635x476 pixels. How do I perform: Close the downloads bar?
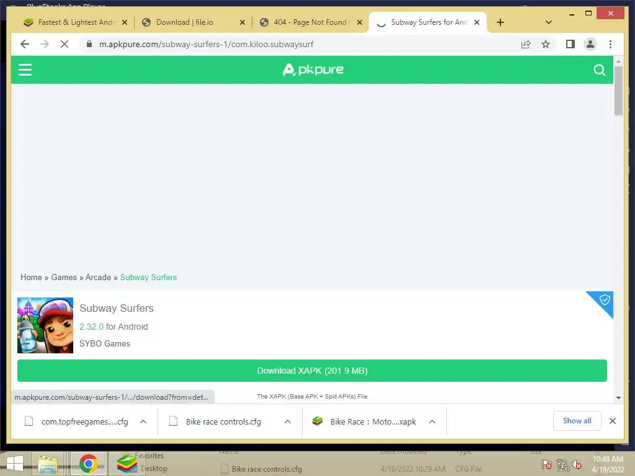pos(613,421)
